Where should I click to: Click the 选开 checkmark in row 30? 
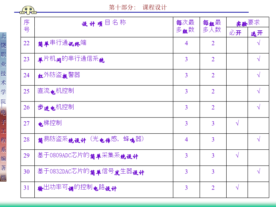tap(259, 171)
